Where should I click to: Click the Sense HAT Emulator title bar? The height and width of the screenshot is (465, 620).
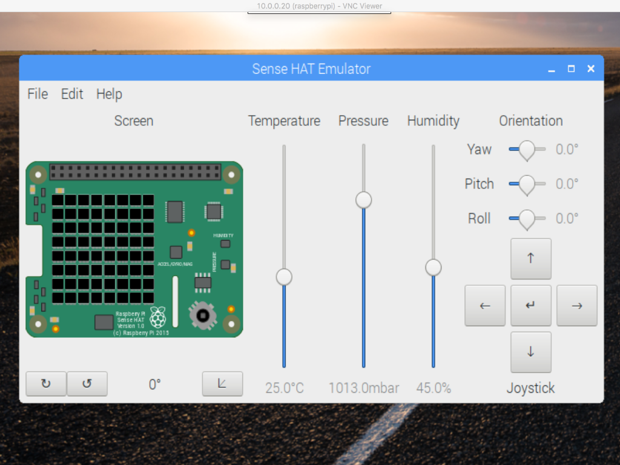pos(312,69)
